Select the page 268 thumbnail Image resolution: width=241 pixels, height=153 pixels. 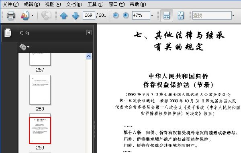click(x=40, y=90)
